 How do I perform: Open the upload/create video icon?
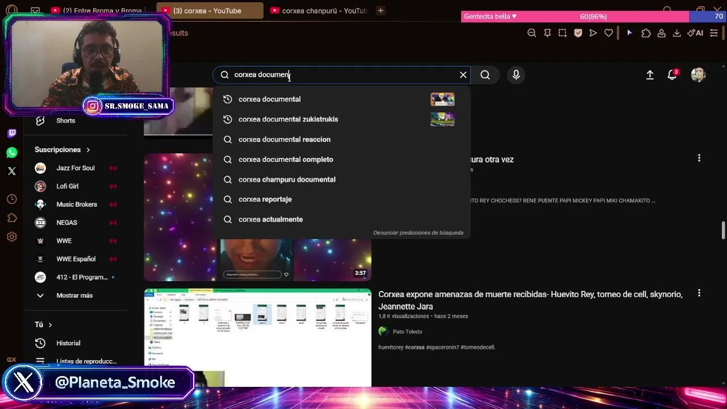(x=650, y=75)
